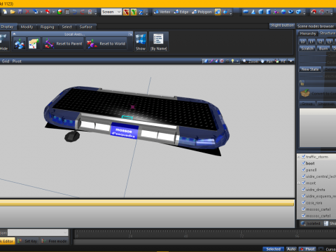Switch to Polygon editing level
The height and width of the screenshot is (252, 336).
(202, 12)
